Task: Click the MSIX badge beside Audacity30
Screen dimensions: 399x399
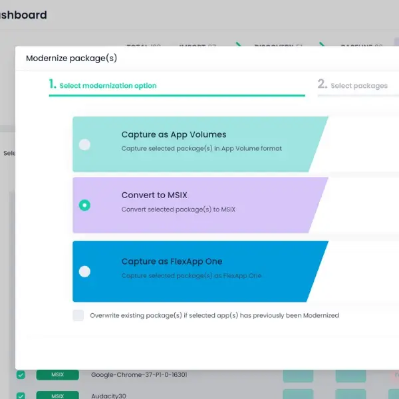Action: tap(57, 396)
